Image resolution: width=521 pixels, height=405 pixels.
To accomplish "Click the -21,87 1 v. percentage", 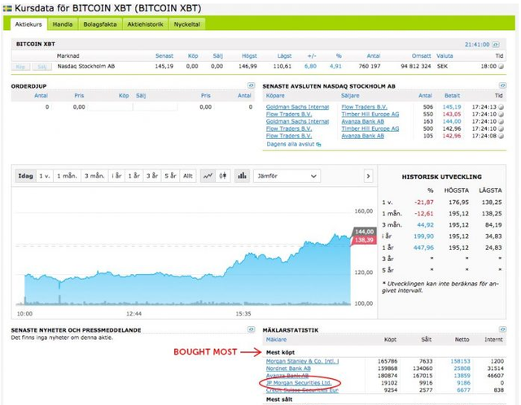I will click(x=423, y=202).
